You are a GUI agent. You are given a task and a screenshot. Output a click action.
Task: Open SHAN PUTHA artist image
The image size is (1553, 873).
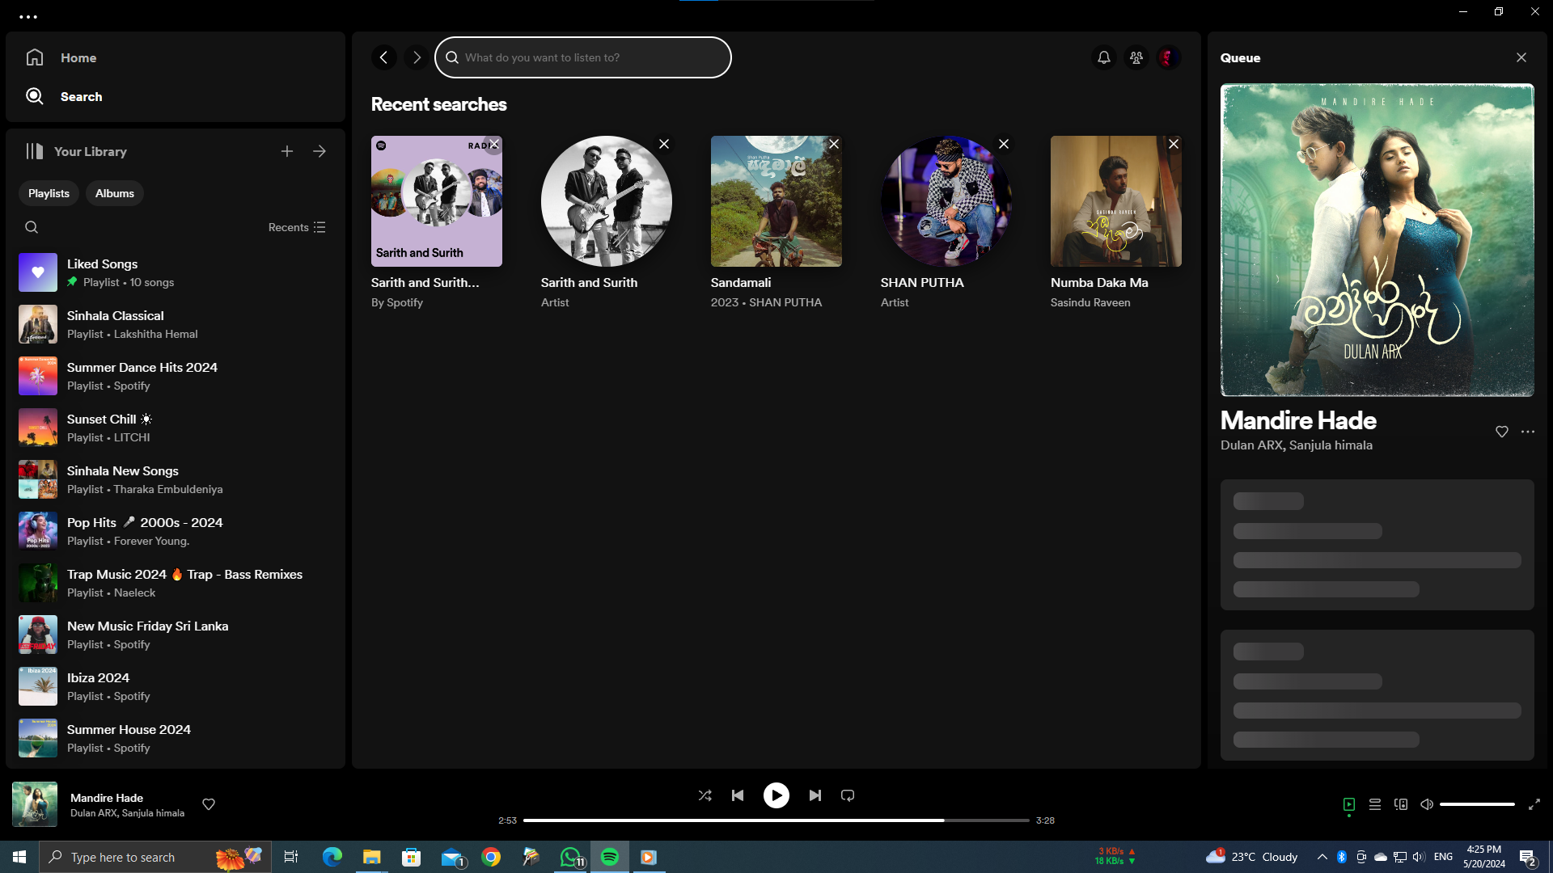946,201
